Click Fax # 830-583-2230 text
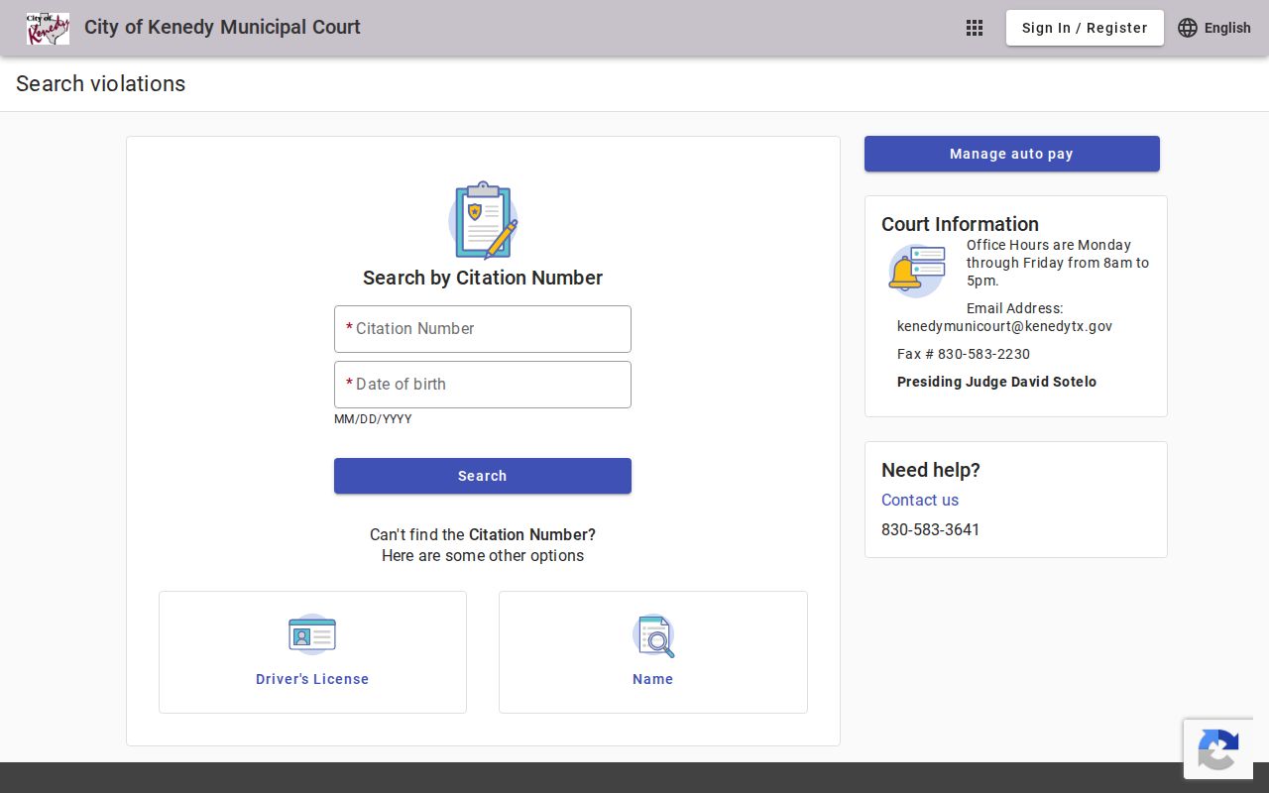The width and height of the screenshot is (1269, 793). (964, 354)
